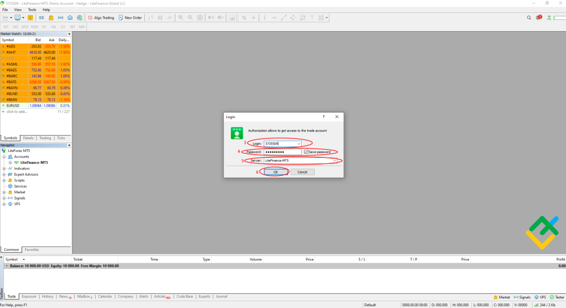
Task: Open the Help menu
Action: pyautogui.click(x=46, y=10)
